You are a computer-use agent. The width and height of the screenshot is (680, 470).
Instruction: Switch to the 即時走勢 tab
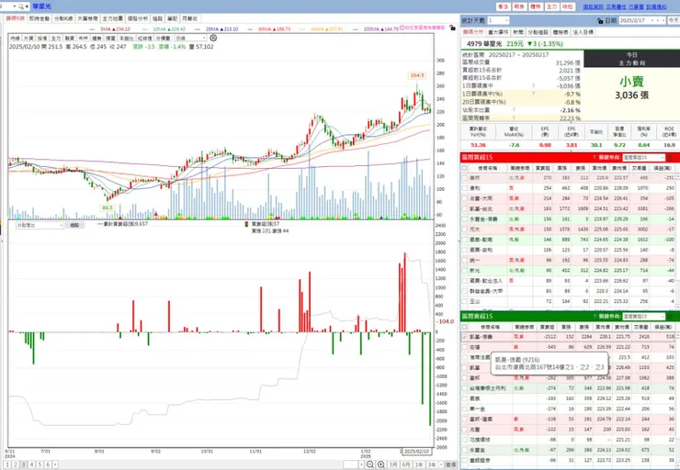pyautogui.click(x=39, y=18)
